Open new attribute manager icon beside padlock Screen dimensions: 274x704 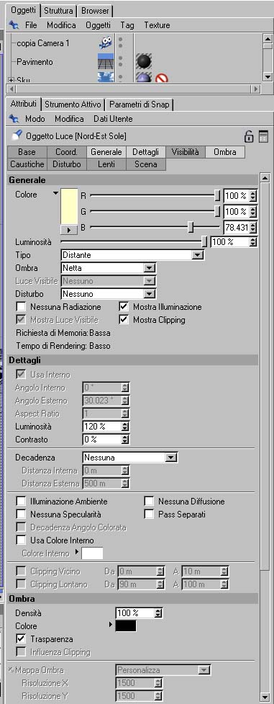coord(263,136)
